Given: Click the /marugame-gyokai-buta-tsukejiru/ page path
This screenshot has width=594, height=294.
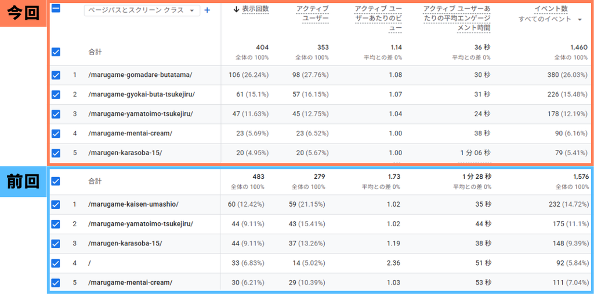Looking at the screenshot, I should tap(142, 94).
